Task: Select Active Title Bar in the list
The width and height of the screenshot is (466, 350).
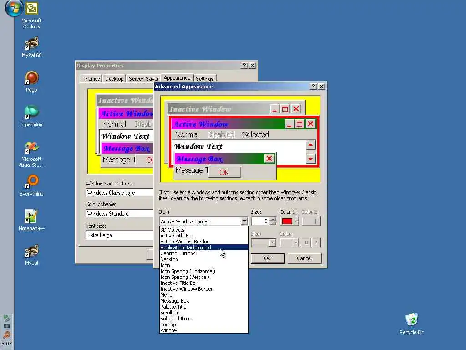Action: (x=204, y=236)
